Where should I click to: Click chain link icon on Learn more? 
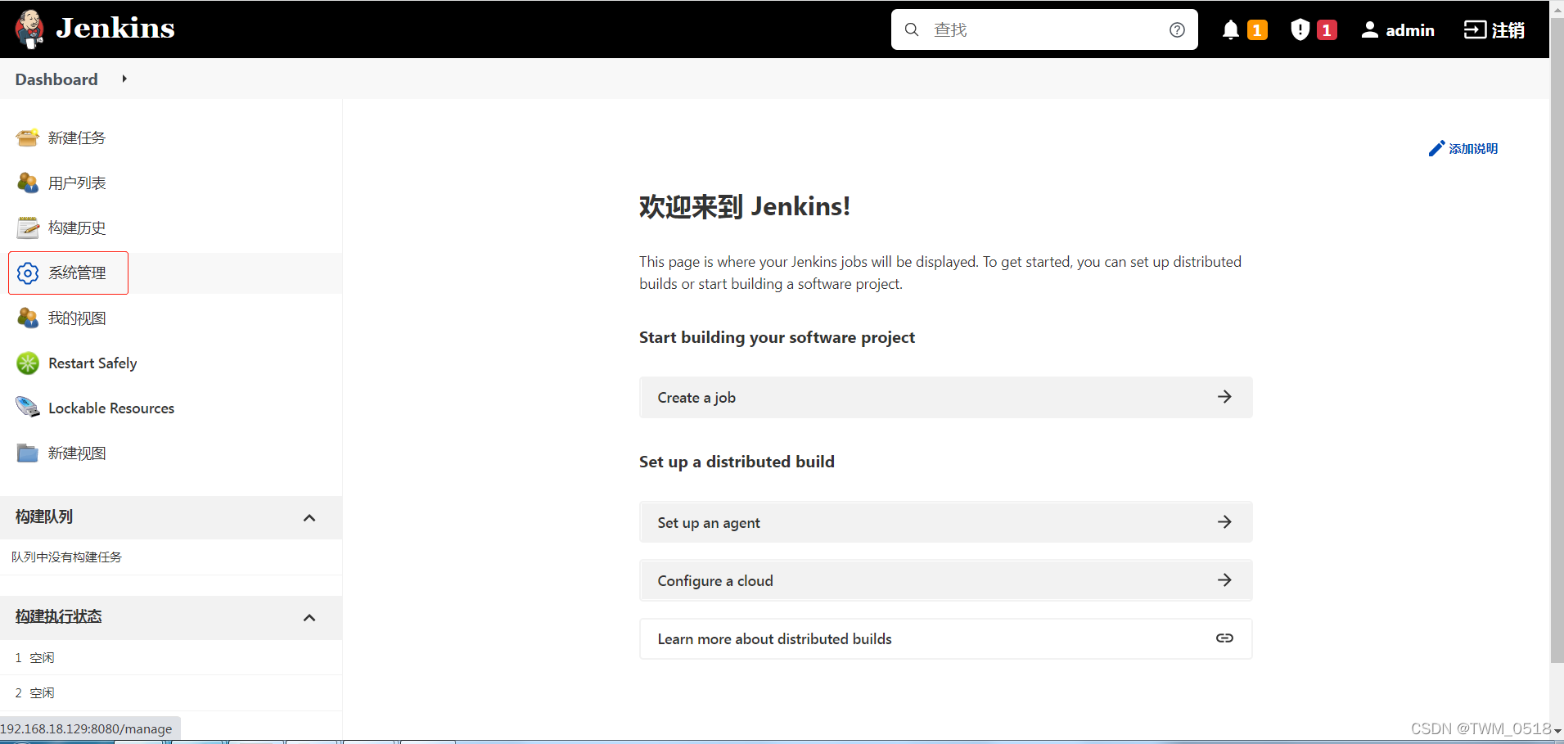(1224, 638)
